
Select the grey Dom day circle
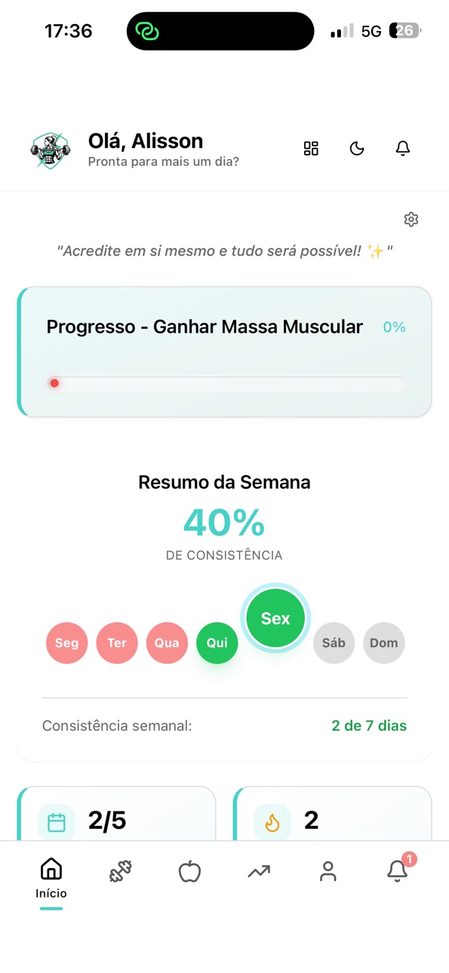click(384, 643)
